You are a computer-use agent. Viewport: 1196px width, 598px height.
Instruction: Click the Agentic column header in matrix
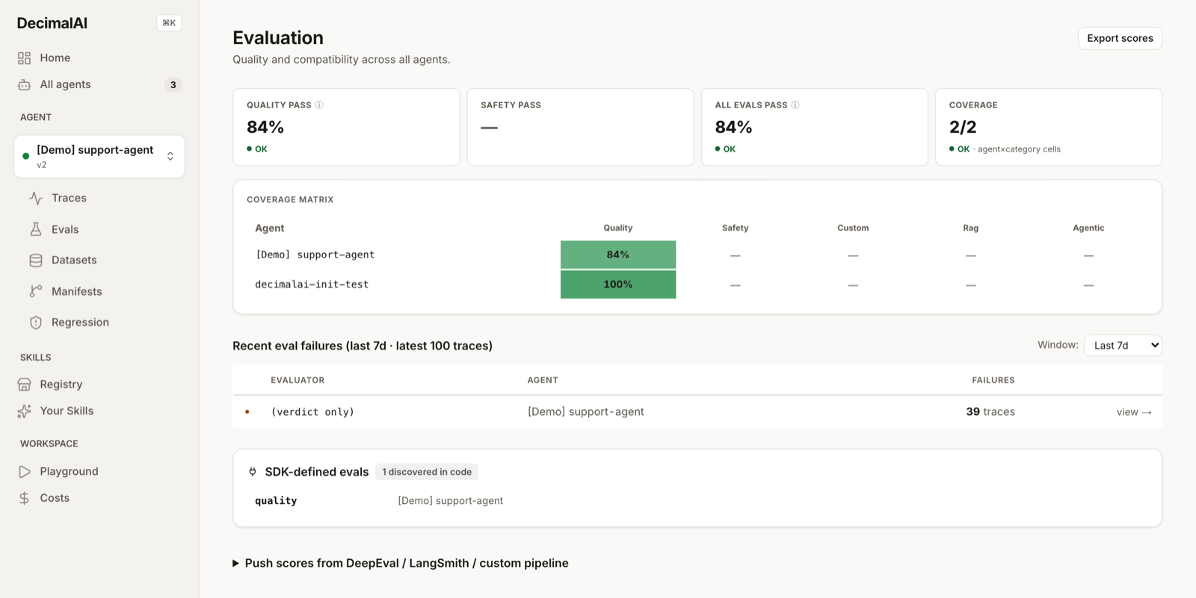pos(1088,228)
